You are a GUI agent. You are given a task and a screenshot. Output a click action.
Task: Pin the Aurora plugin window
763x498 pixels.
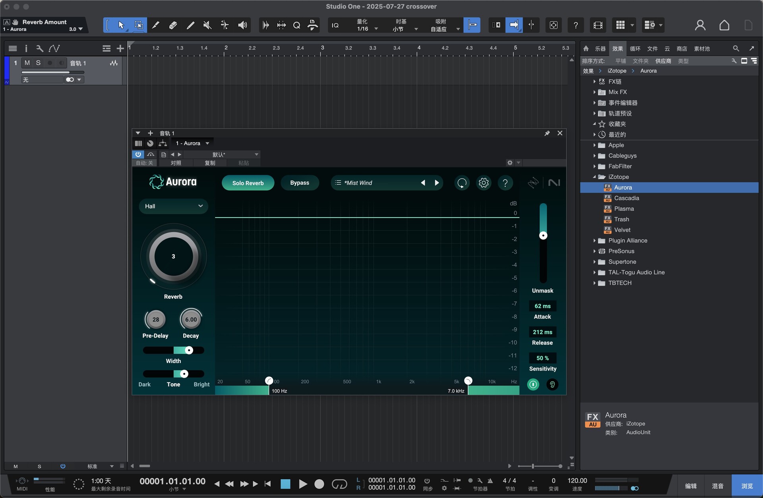(x=547, y=133)
